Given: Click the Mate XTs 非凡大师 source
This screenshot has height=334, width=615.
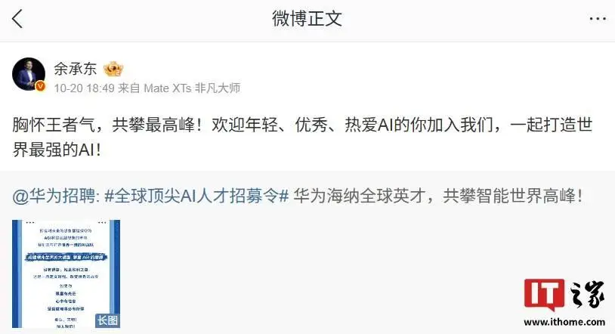Looking at the screenshot, I should pyautogui.click(x=192, y=88).
